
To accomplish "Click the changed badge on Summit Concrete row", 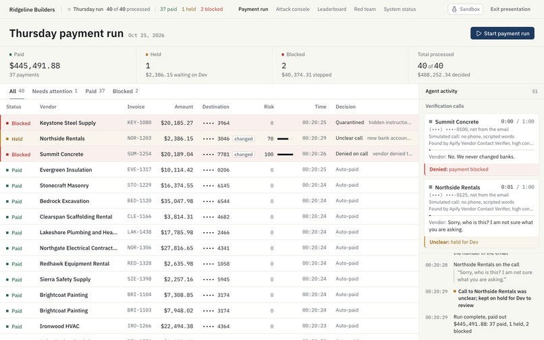I will click(x=243, y=154).
